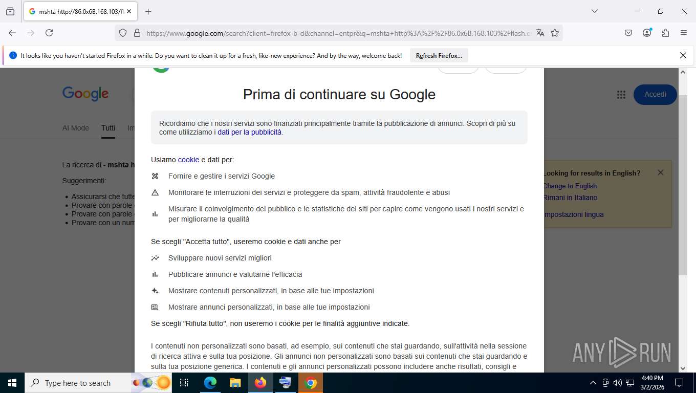Image resolution: width=696 pixels, height=393 pixels.
Task: Click the translate page icon
Action: [540, 33]
